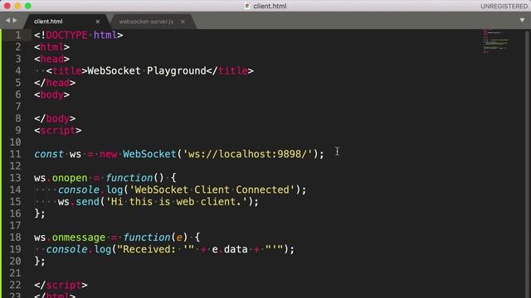Click the minimap code preview
The width and height of the screenshot is (531, 298).
click(496, 41)
